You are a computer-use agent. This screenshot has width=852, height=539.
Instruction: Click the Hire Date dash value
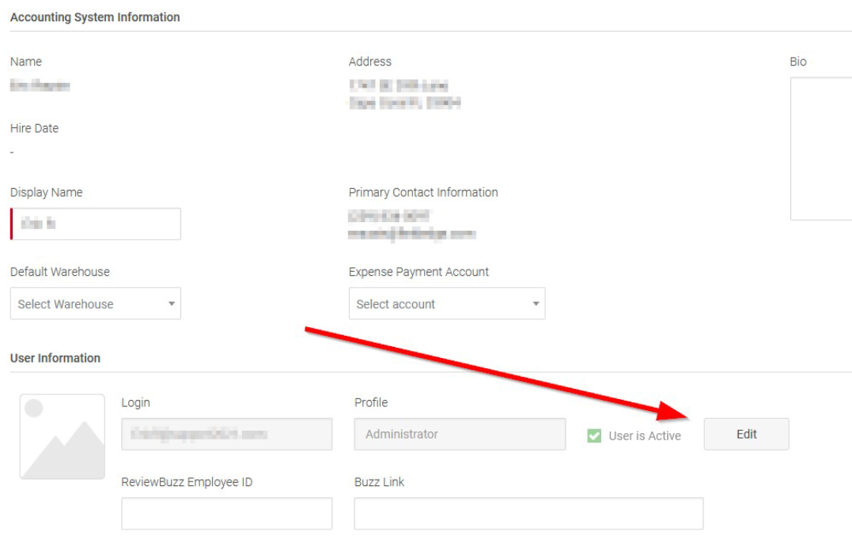[13, 153]
